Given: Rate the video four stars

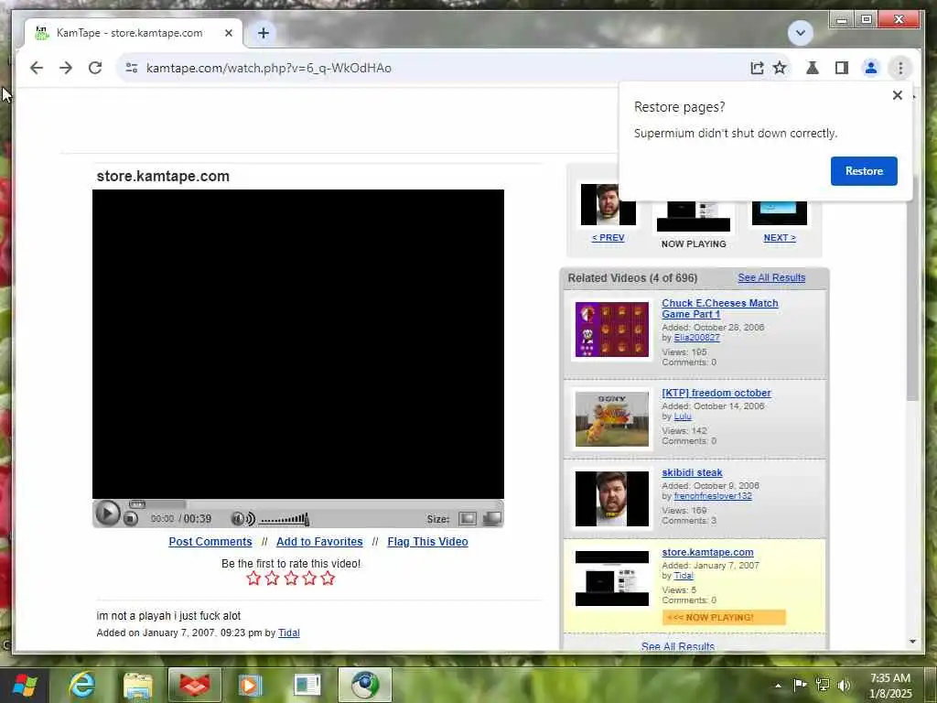Looking at the screenshot, I should pos(309,579).
